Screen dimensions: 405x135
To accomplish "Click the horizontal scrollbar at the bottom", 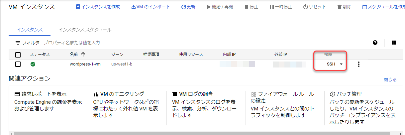I will (199, 133).
